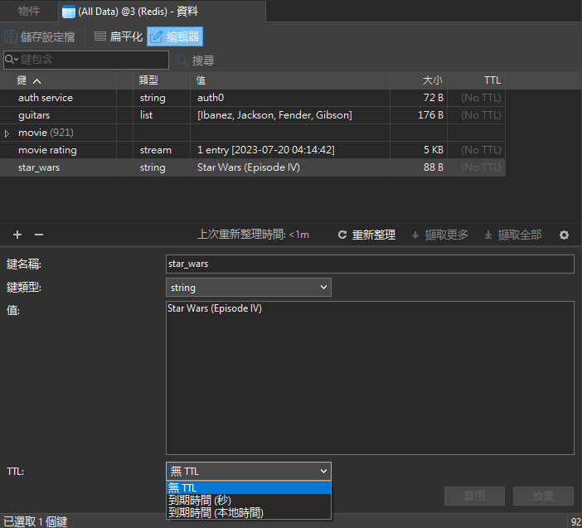The width and height of the screenshot is (582, 528).
Task: Select the guitars key row
Action: click(x=252, y=115)
